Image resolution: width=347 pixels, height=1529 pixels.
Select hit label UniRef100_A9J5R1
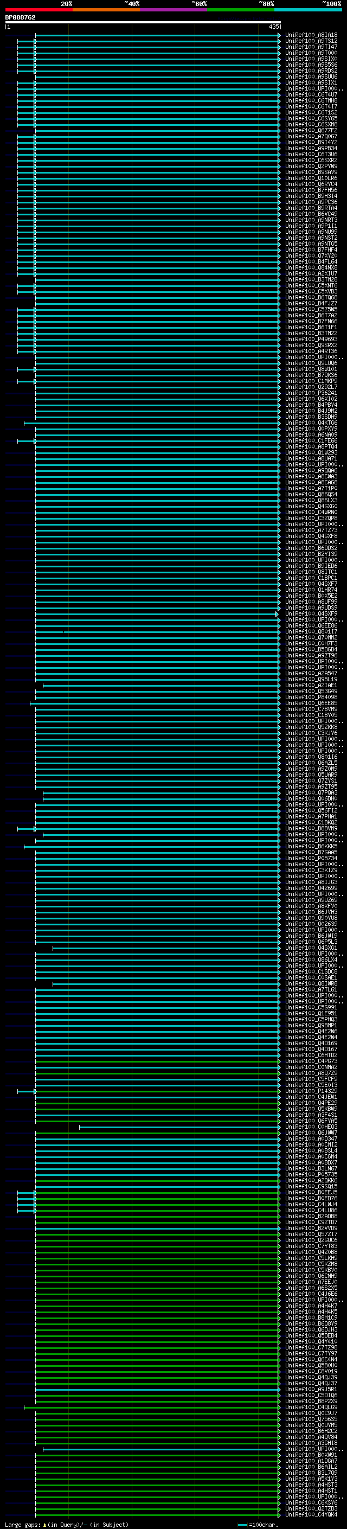click(311, 1390)
